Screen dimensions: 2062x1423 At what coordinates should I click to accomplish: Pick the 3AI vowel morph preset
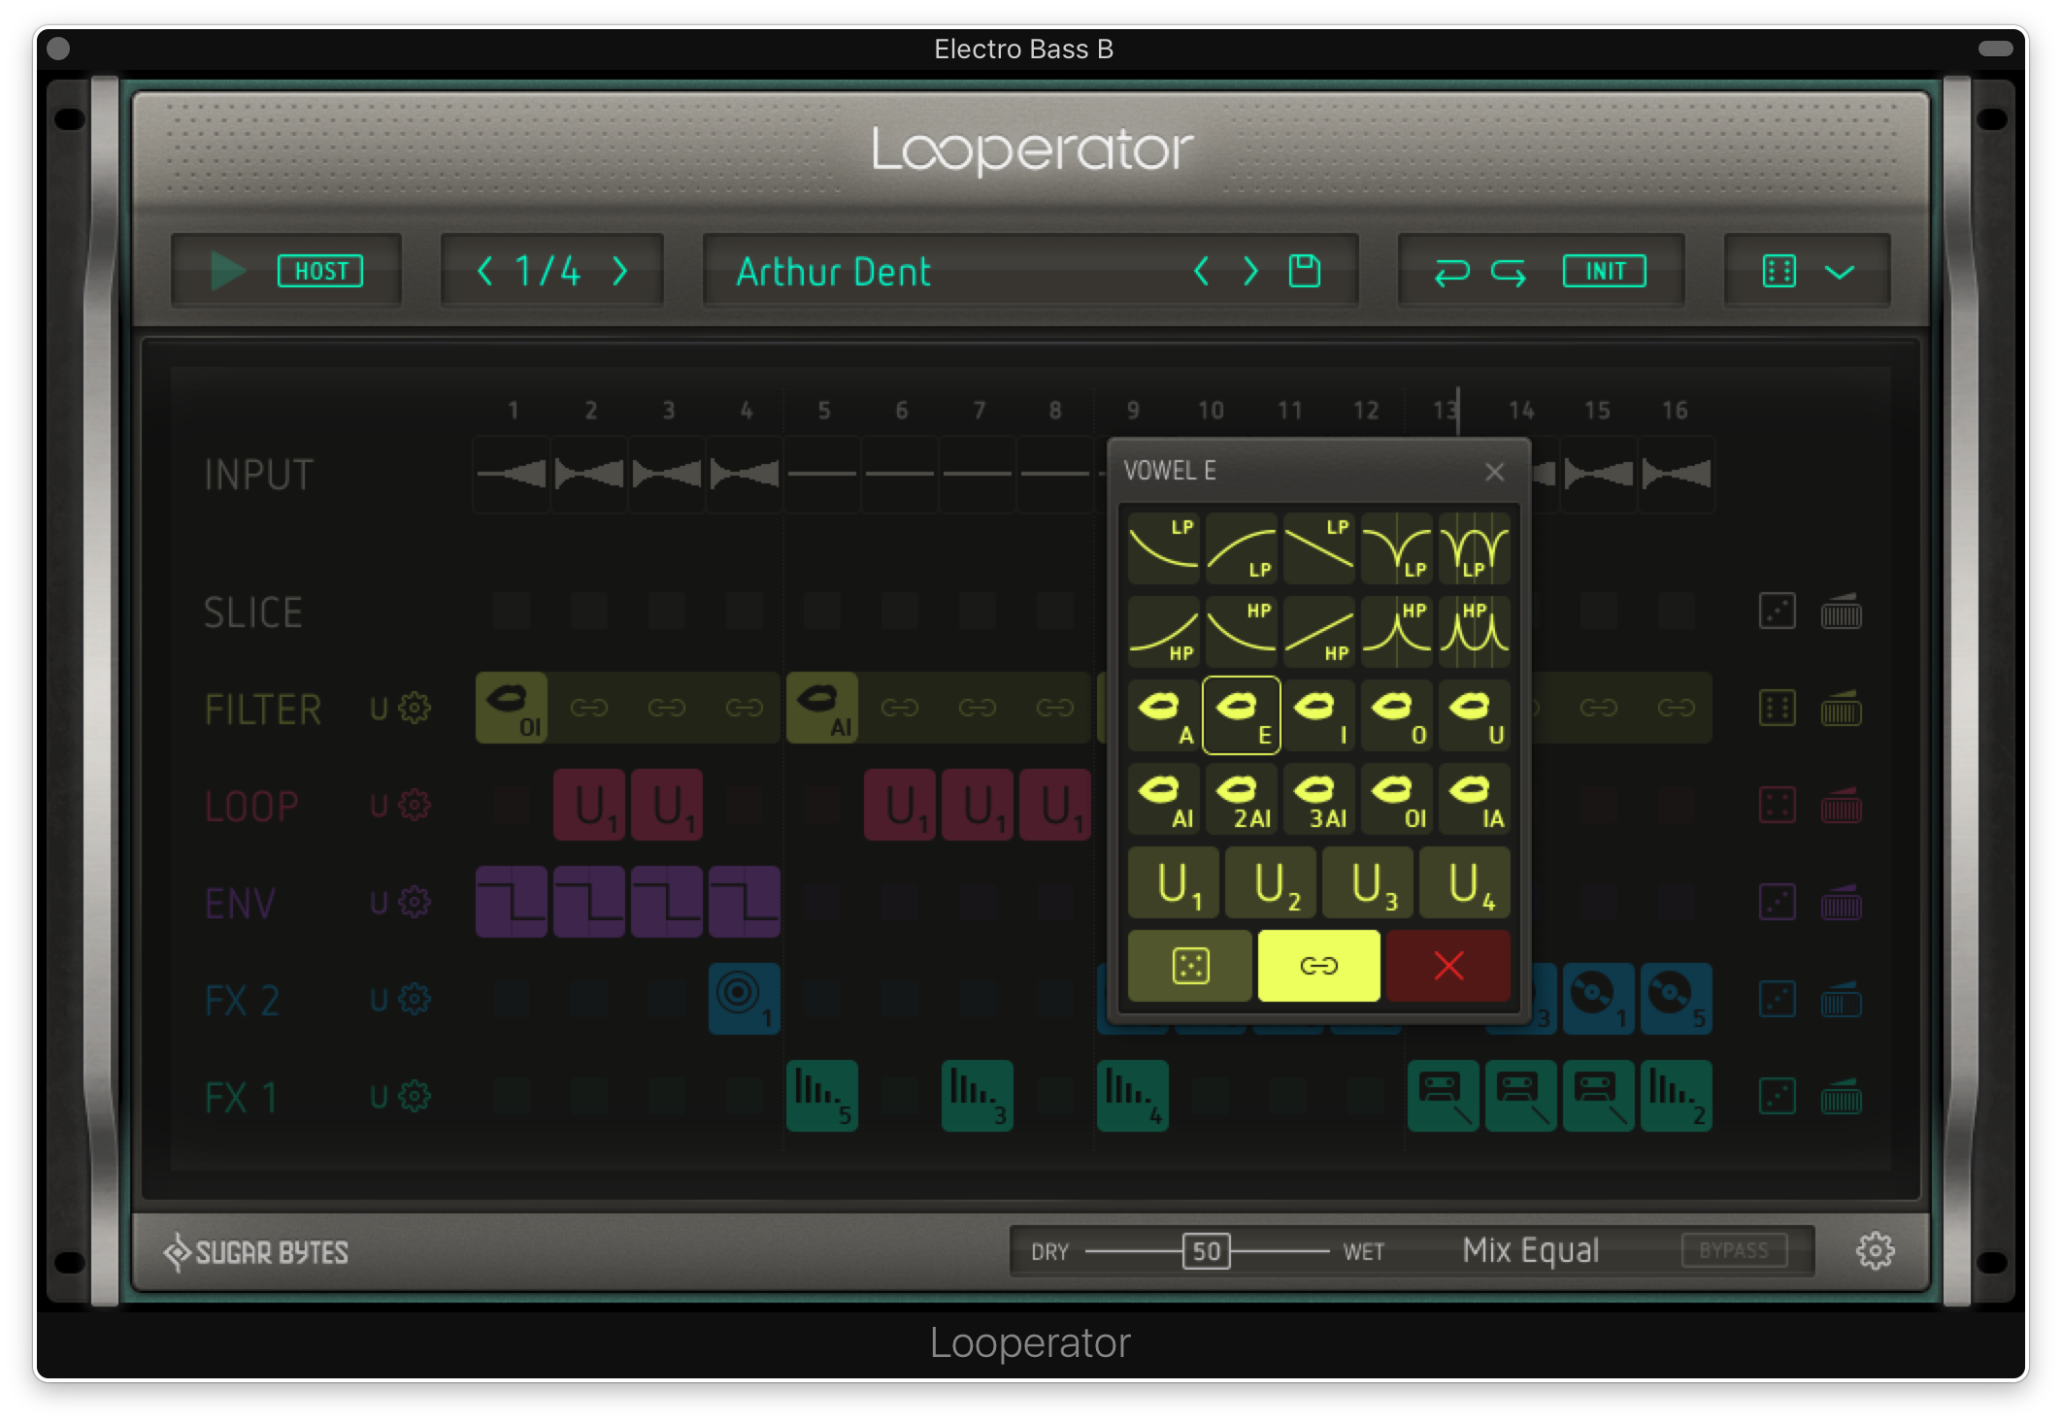(1318, 799)
